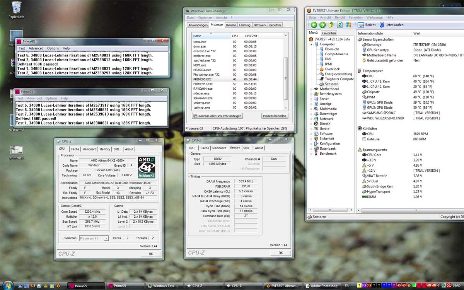Open Advanced menu in top Prime95 window

point(36,48)
